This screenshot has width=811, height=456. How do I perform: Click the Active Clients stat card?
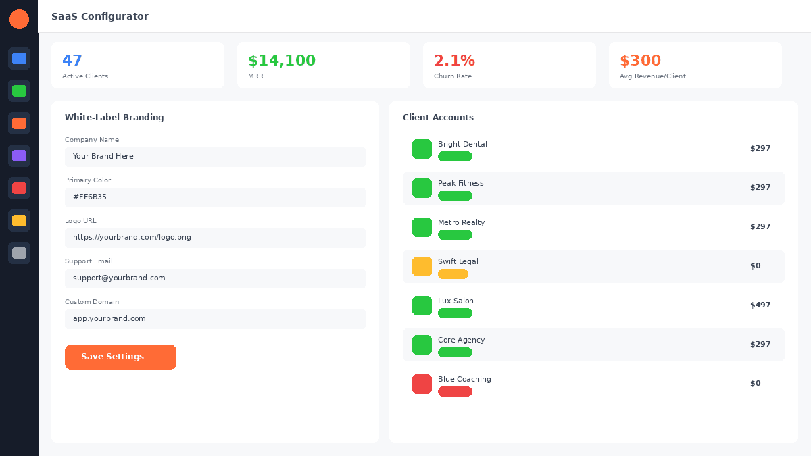(x=138, y=66)
